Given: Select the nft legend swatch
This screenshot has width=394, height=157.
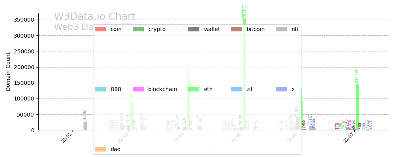Looking at the screenshot, I should pyautogui.click(x=281, y=29).
